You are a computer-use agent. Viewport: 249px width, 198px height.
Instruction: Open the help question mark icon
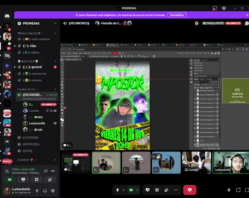(x=224, y=8)
